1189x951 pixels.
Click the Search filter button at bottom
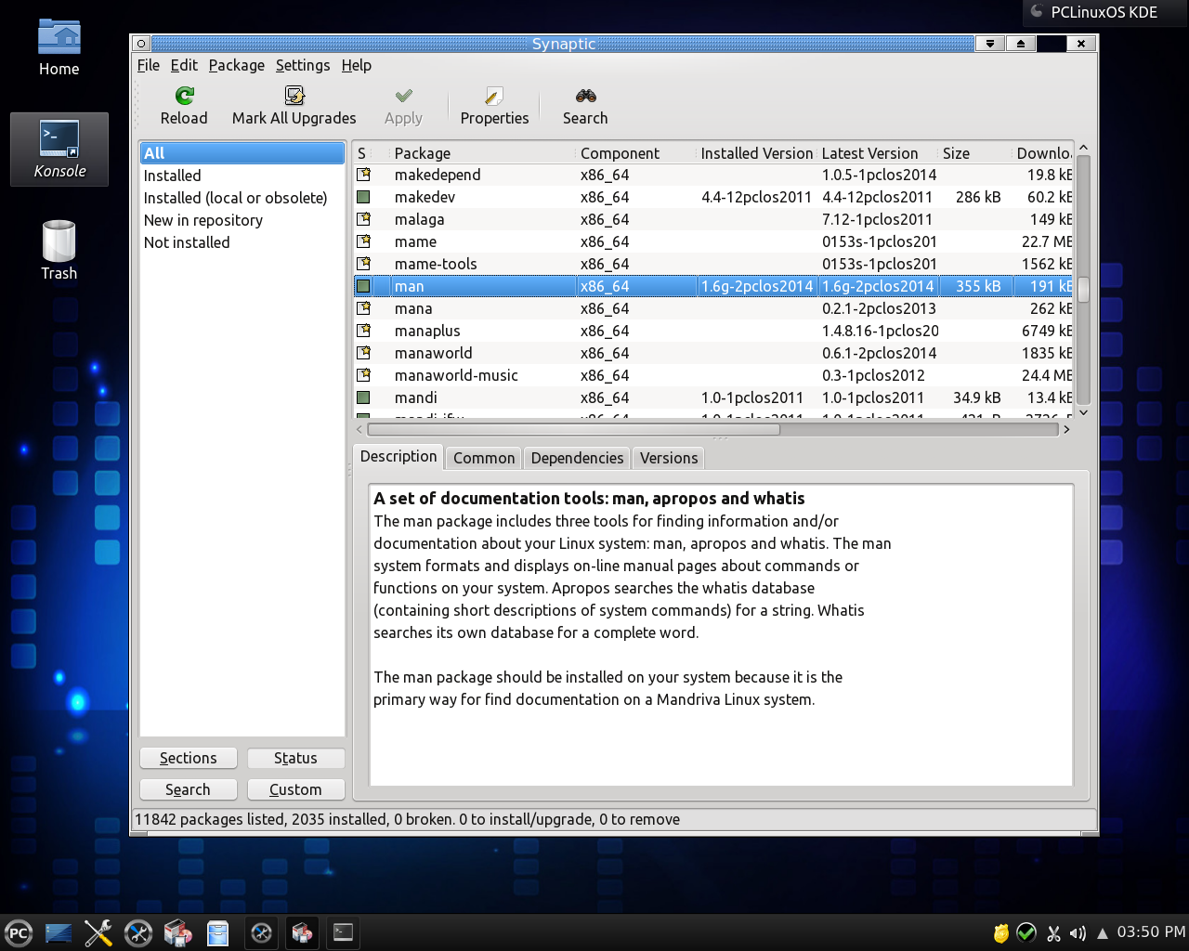(x=189, y=789)
